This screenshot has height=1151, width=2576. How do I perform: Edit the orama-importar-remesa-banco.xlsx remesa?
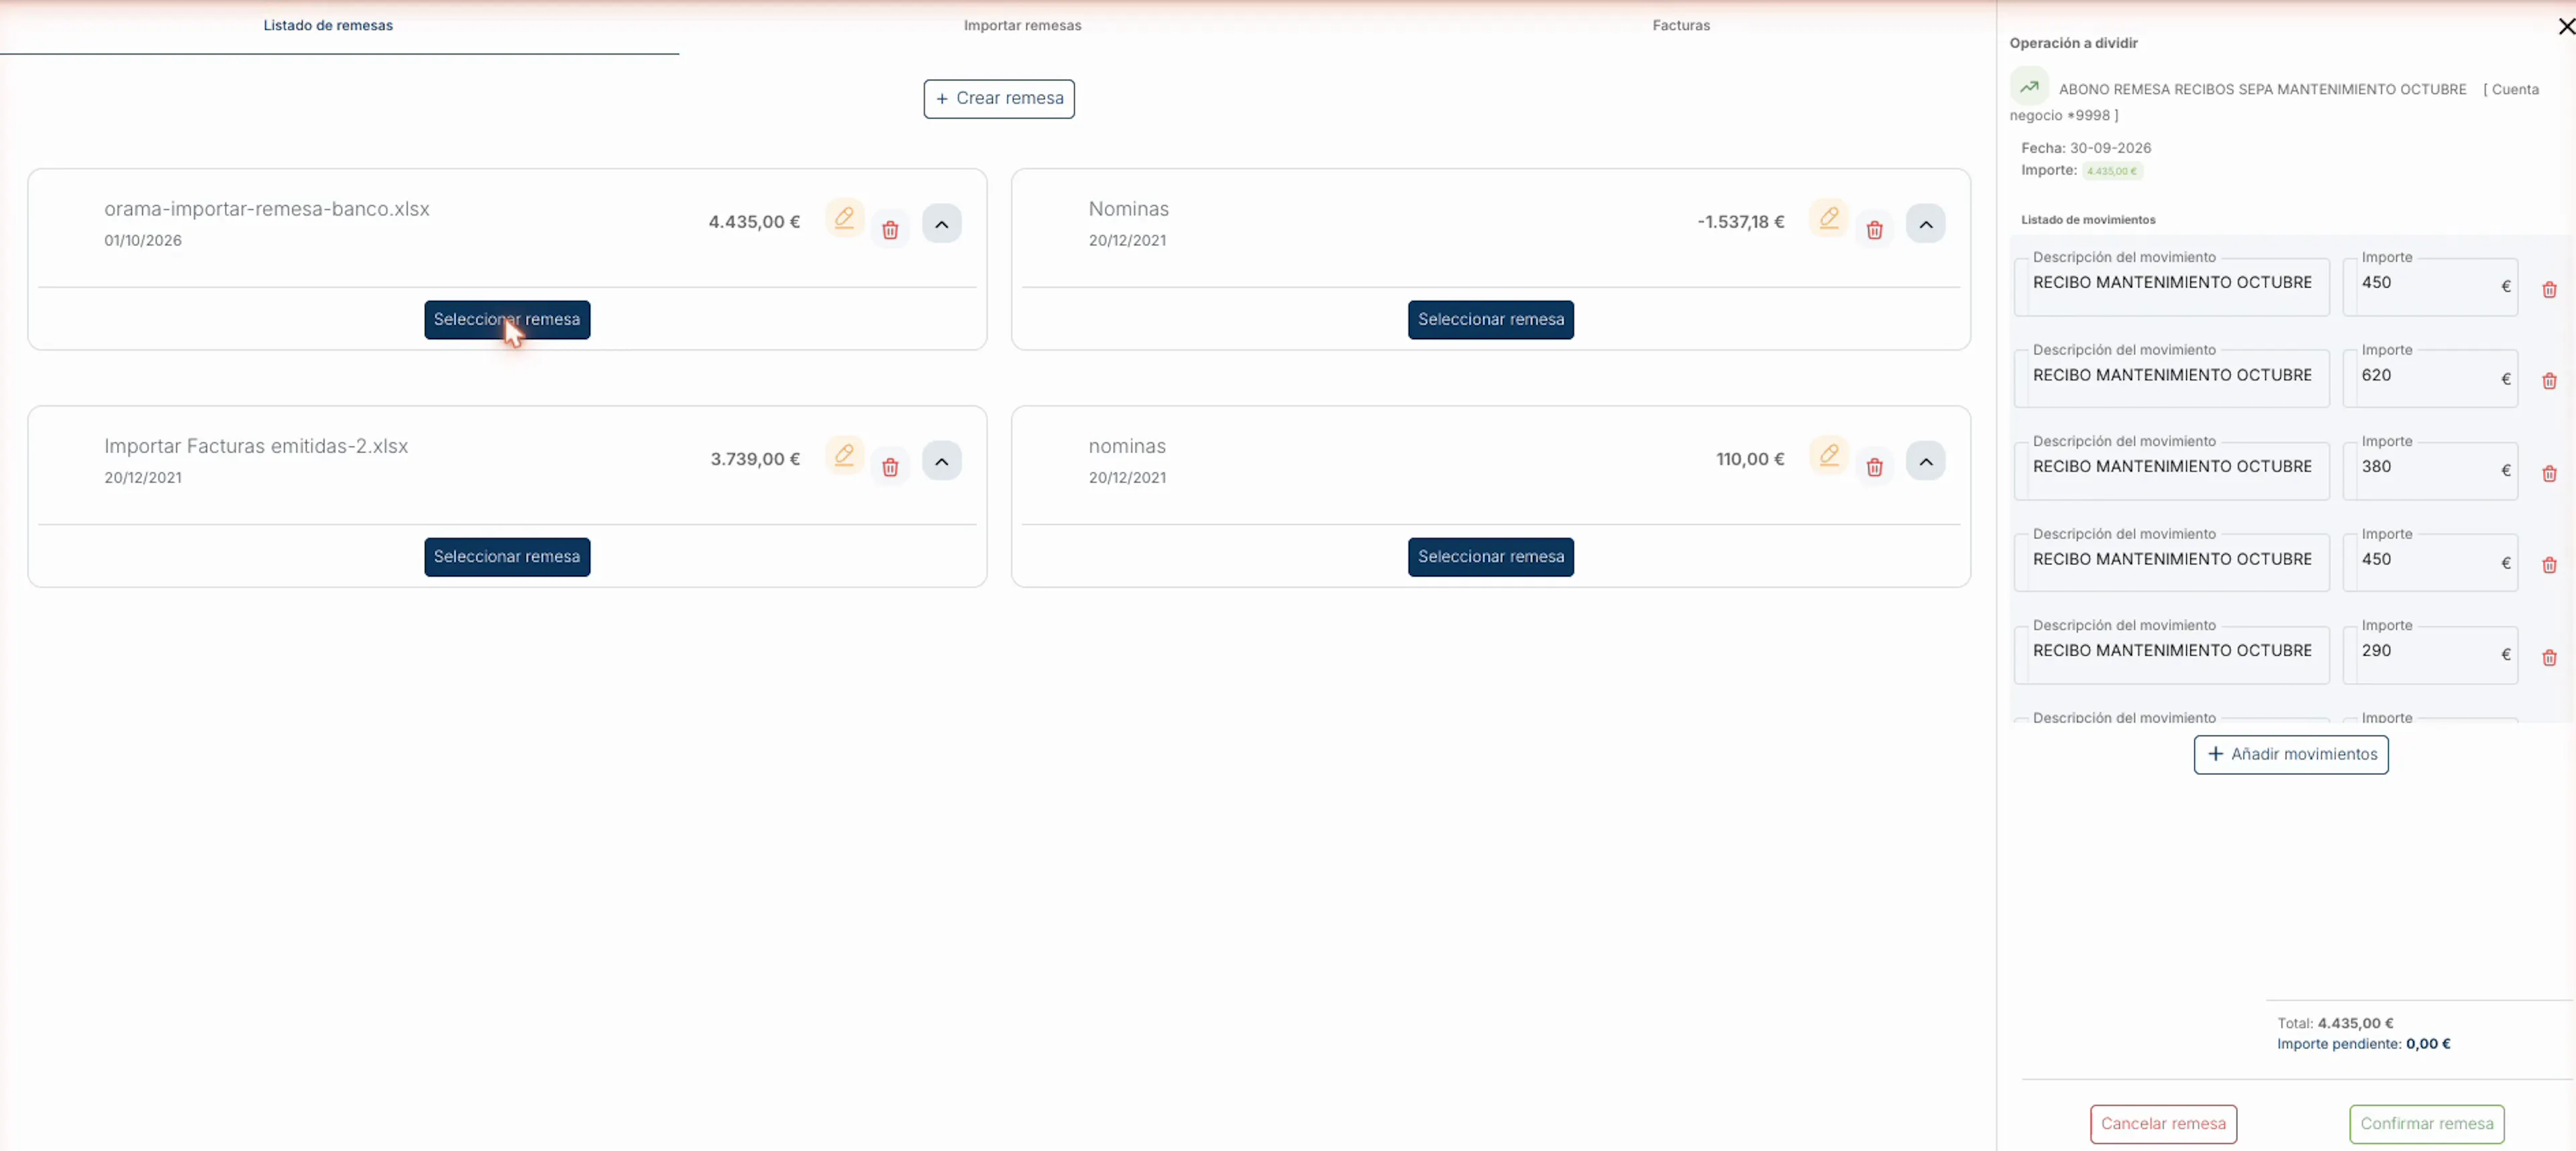click(844, 218)
